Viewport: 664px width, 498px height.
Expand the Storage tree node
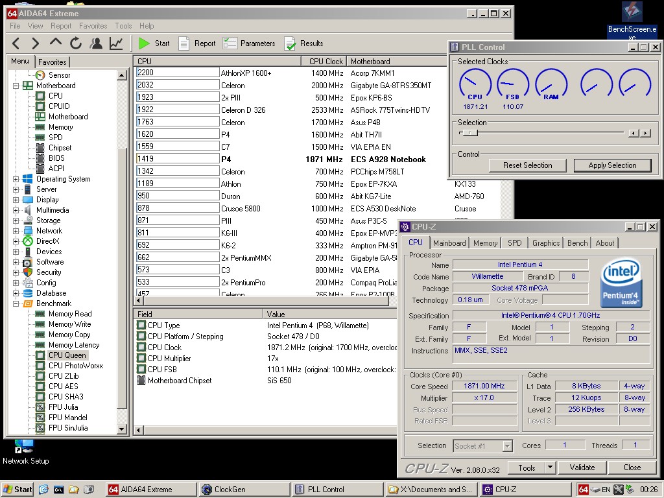click(x=16, y=220)
